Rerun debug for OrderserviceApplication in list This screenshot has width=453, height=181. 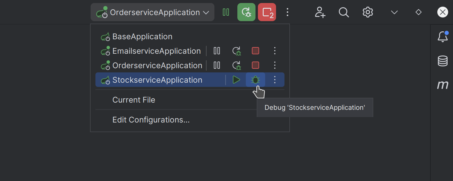236,65
